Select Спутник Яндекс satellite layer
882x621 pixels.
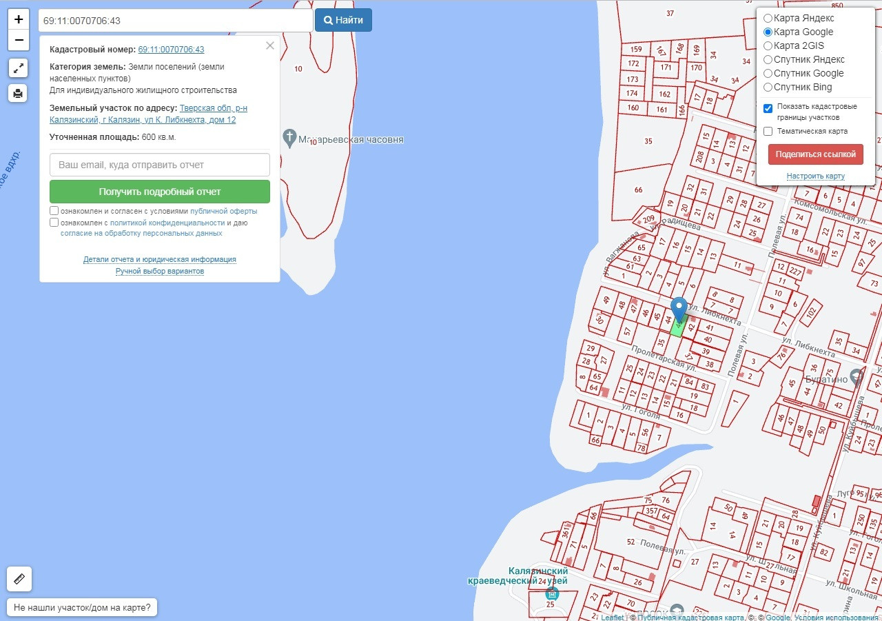point(768,60)
